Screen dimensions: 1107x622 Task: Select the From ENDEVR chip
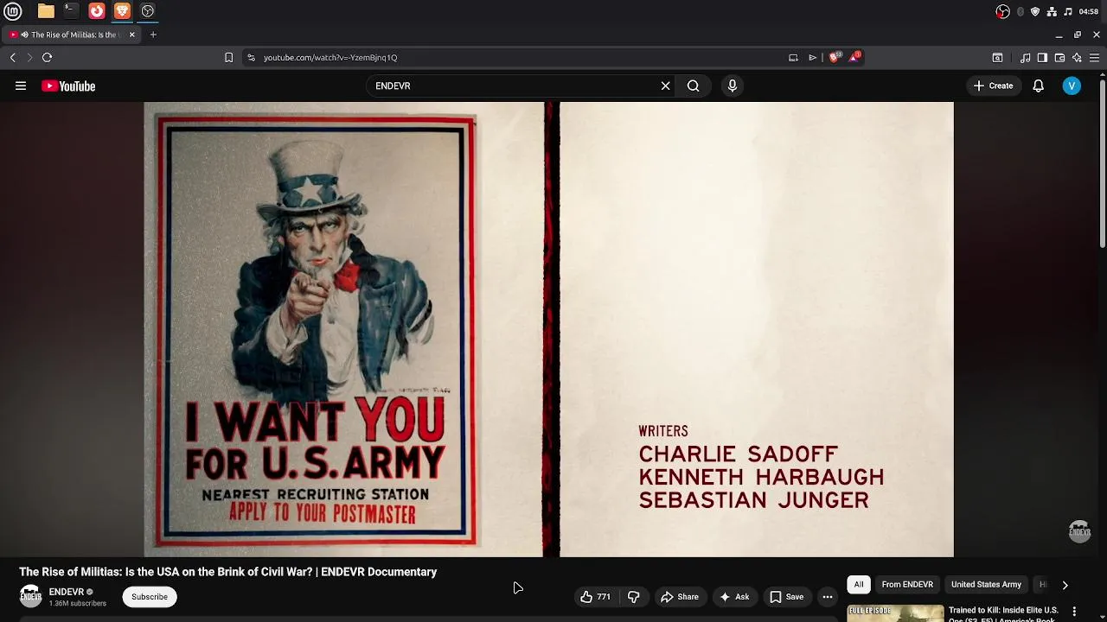click(907, 585)
